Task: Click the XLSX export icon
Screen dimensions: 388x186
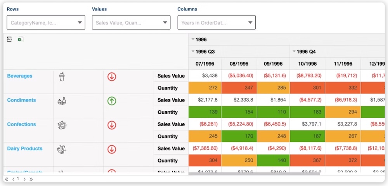Action: point(9,39)
